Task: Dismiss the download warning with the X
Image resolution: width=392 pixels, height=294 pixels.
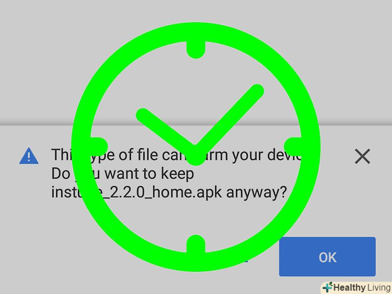Action: [x=362, y=157]
